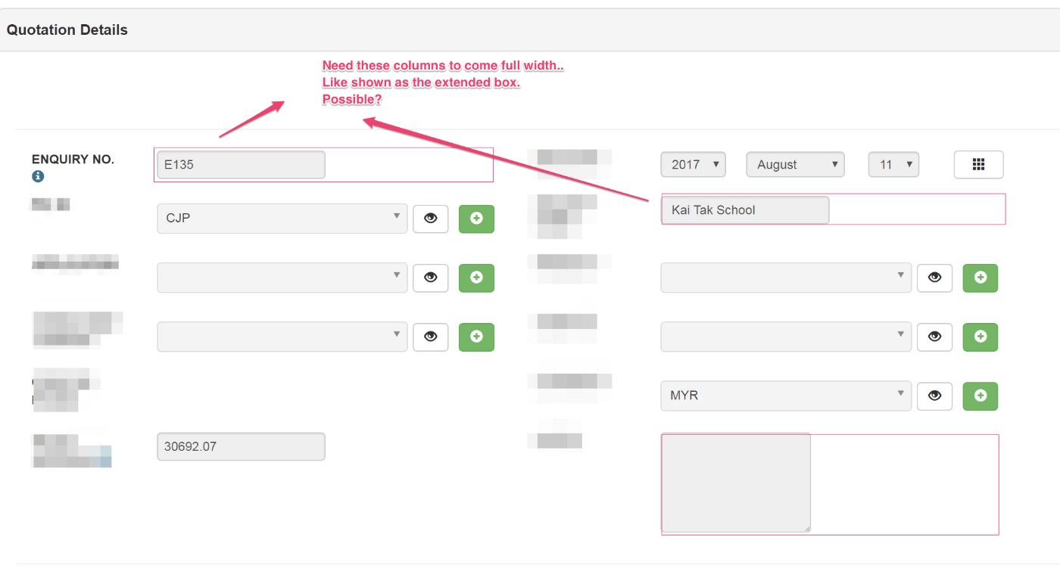The image size is (1060, 568).
Task: Click the eye button beside MYR dropdown
Action: pos(934,396)
